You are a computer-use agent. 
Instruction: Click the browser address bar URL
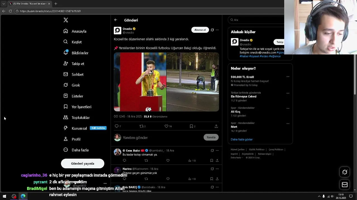(x=50, y=11)
